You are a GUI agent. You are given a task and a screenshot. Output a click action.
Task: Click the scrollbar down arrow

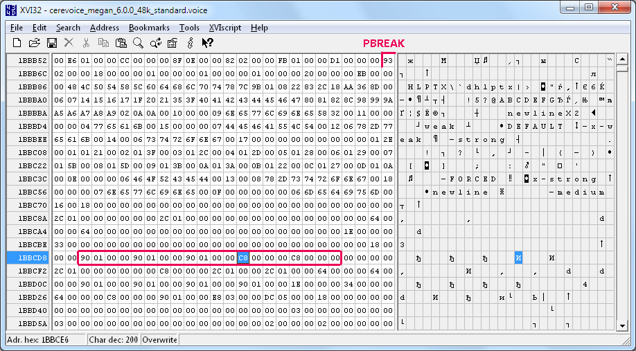(x=622, y=325)
